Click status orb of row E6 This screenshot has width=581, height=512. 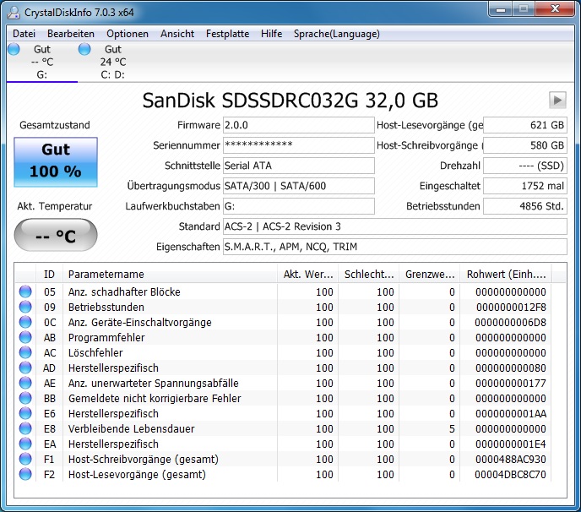tap(25, 413)
